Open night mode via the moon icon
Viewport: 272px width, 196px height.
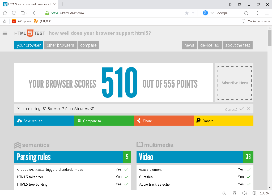pyautogui.click(x=224, y=193)
